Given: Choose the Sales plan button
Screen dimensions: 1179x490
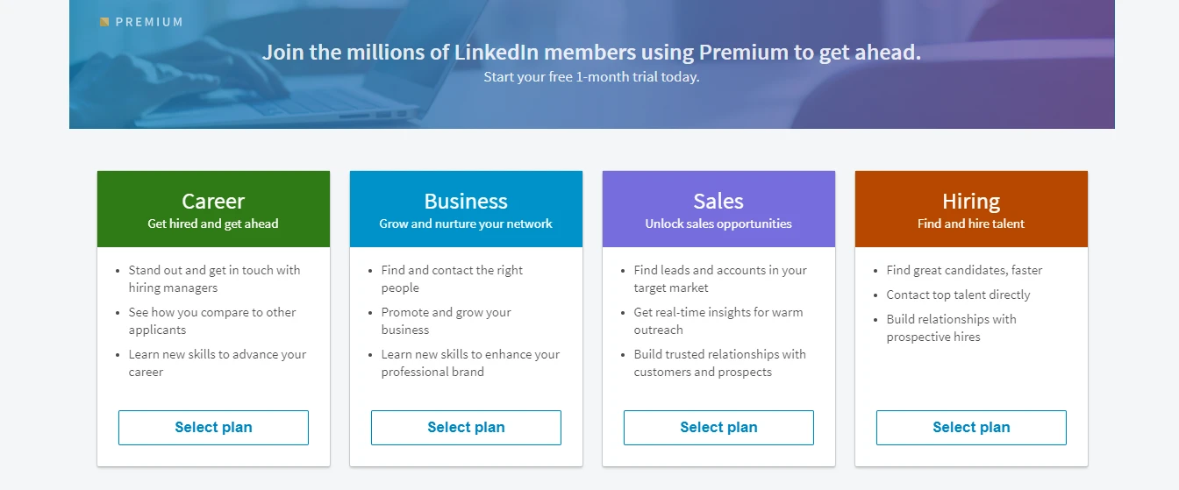Looking at the screenshot, I should (718, 428).
